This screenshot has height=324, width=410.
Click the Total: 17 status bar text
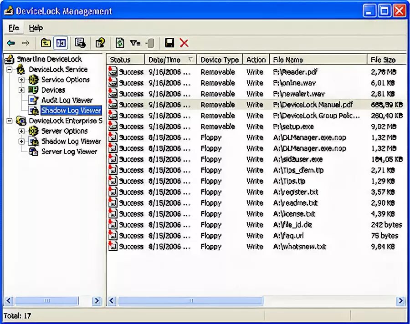pos(17,316)
